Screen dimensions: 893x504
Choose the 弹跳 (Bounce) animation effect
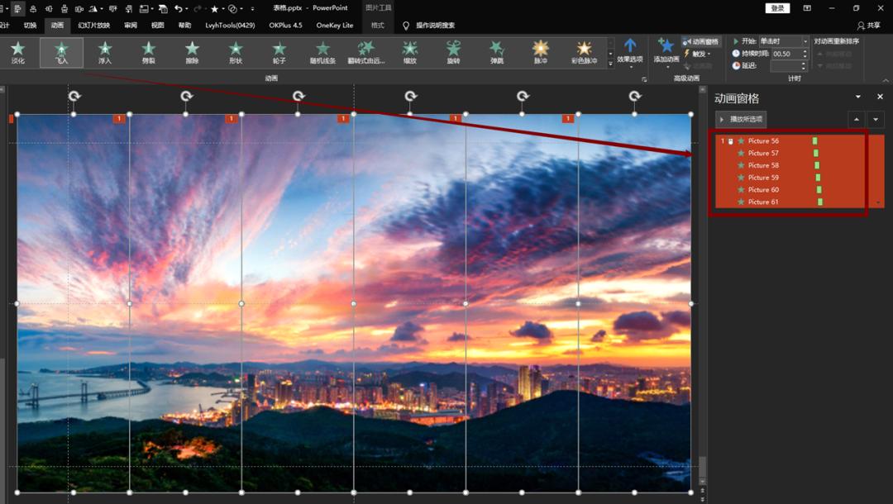click(496, 52)
